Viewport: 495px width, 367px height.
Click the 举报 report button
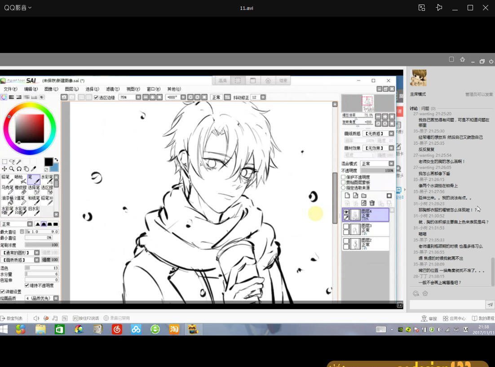pyautogui.click(x=429, y=318)
